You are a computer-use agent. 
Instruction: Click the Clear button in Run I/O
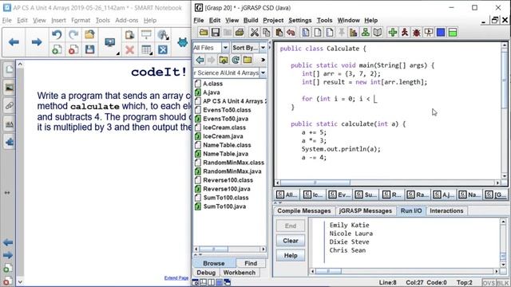pos(291,241)
